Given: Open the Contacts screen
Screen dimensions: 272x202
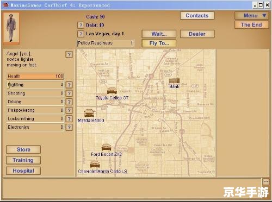Looking at the screenshot, I should click(197, 16).
